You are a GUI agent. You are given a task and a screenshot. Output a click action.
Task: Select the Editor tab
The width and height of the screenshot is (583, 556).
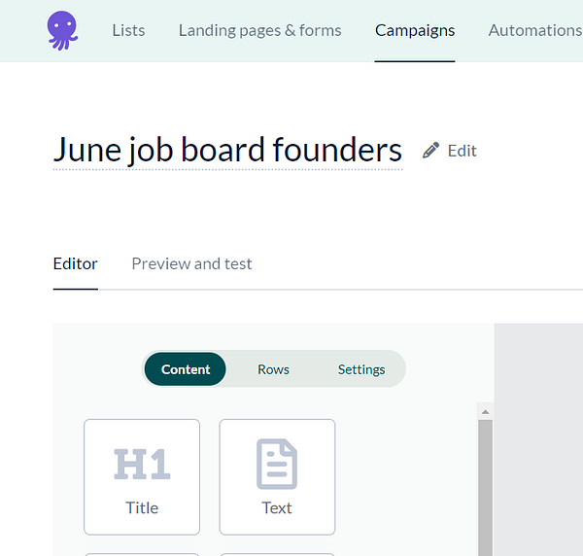75,263
